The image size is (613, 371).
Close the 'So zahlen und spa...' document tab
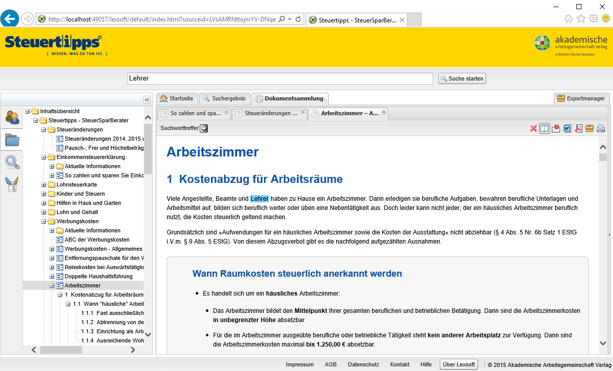(x=226, y=112)
